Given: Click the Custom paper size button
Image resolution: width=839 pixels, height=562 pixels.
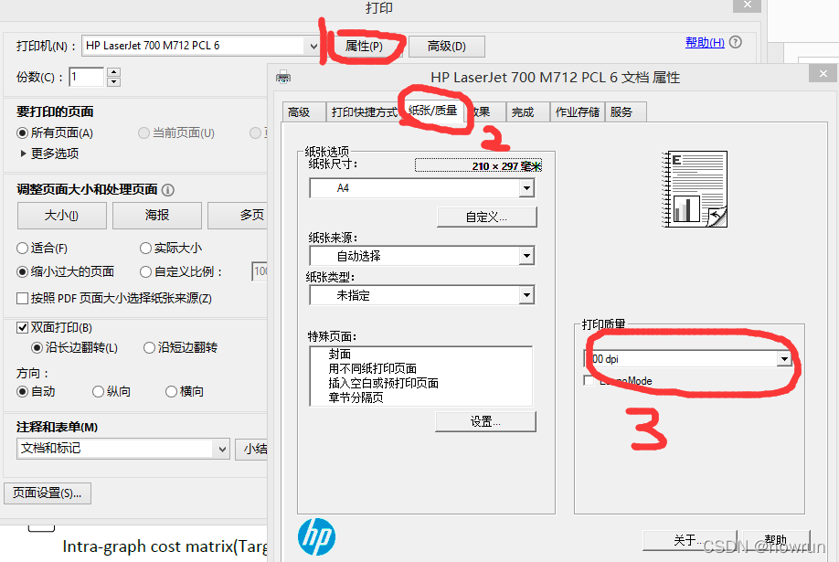Looking at the screenshot, I should point(486,217).
